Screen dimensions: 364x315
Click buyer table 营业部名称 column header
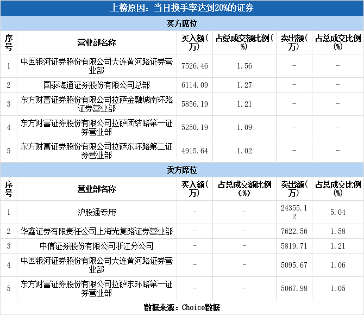[x=97, y=42]
